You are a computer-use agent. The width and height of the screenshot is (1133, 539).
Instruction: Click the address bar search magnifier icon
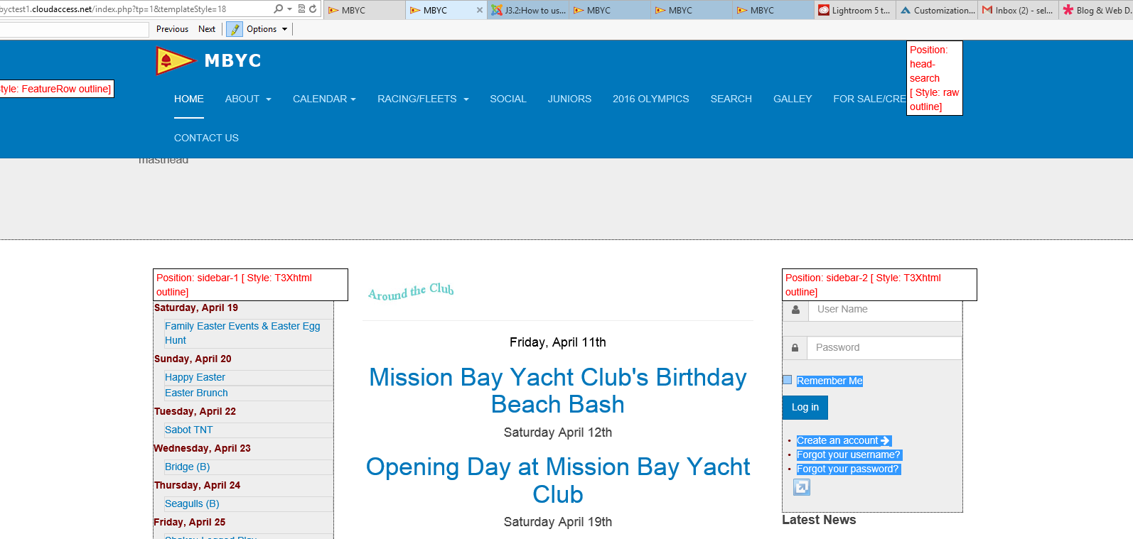tap(278, 9)
